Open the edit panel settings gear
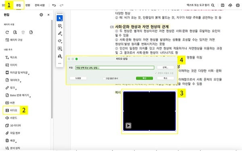The height and width of the screenshot is (151, 242). 41,15
